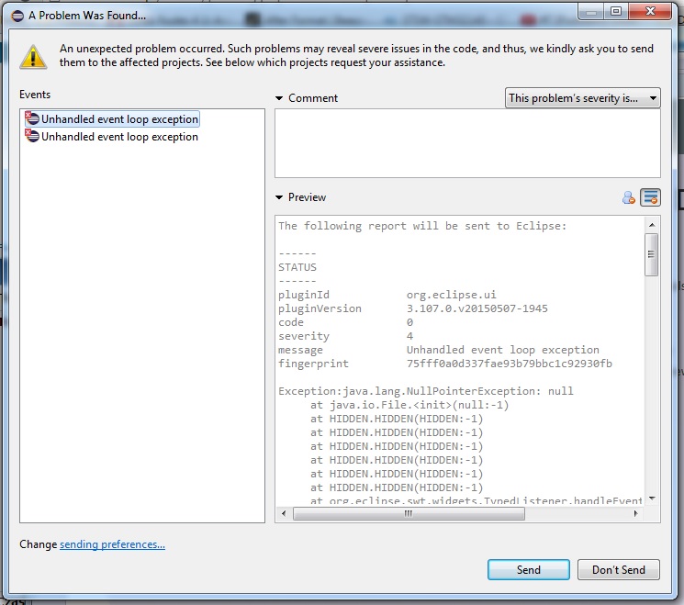The width and height of the screenshot is (684, 605).
Task: Collapse the Preview section
Action: pos(280,197)
